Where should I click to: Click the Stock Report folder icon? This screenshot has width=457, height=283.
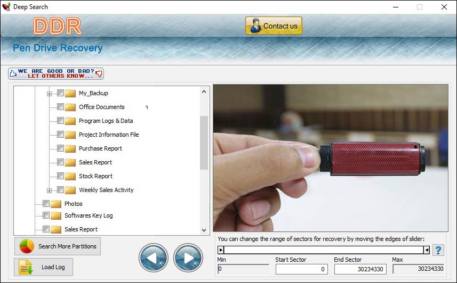tap(70, 176)
